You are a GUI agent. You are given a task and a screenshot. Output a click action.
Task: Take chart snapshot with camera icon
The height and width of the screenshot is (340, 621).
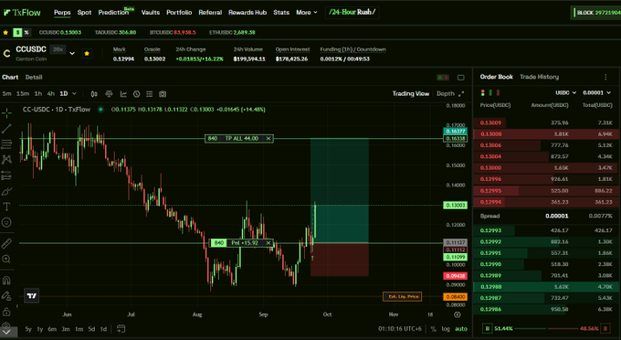coord(163,94)
